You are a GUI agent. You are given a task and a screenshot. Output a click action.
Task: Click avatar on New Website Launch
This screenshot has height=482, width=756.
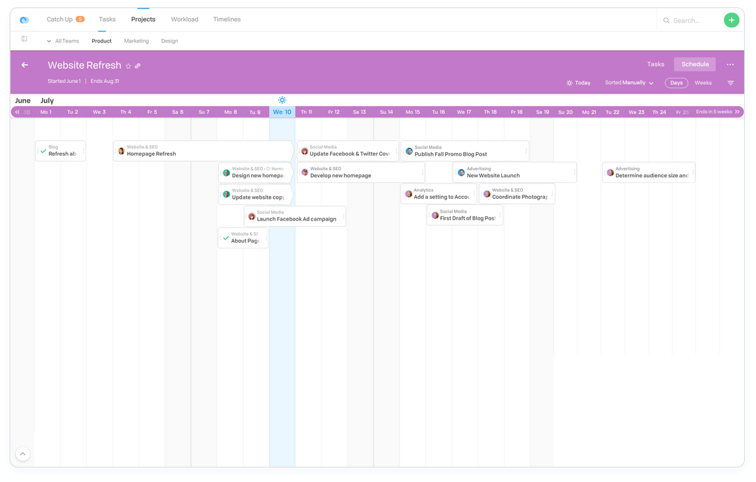pyautogui.click(x=462, y=172)
